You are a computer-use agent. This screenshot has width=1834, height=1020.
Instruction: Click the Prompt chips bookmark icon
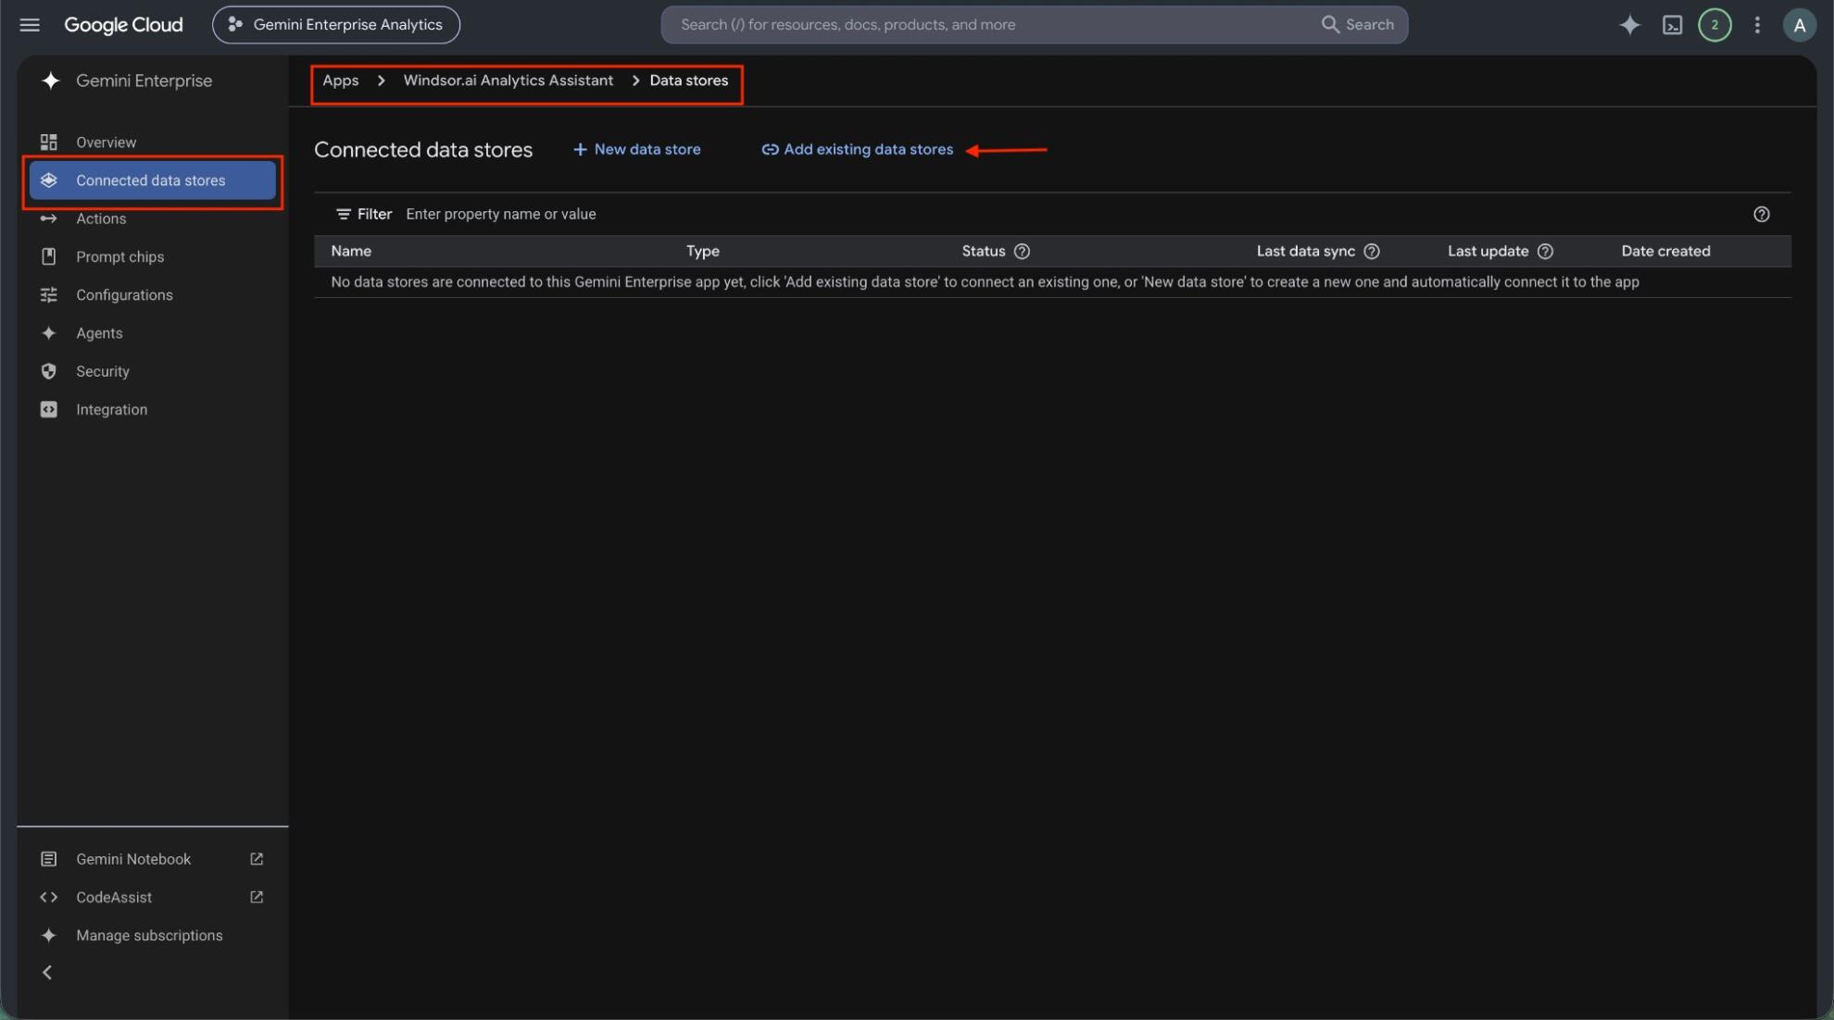(49, 256)
